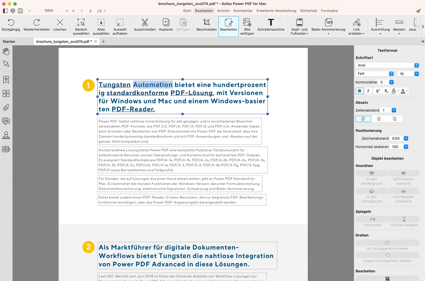Toggle superscript formatting

[378, 91]
